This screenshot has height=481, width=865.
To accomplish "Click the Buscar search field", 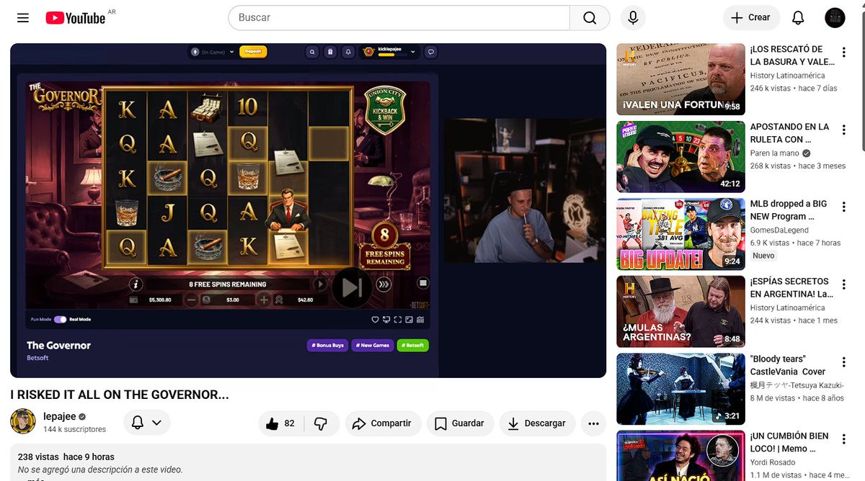I will coord(399,18).
